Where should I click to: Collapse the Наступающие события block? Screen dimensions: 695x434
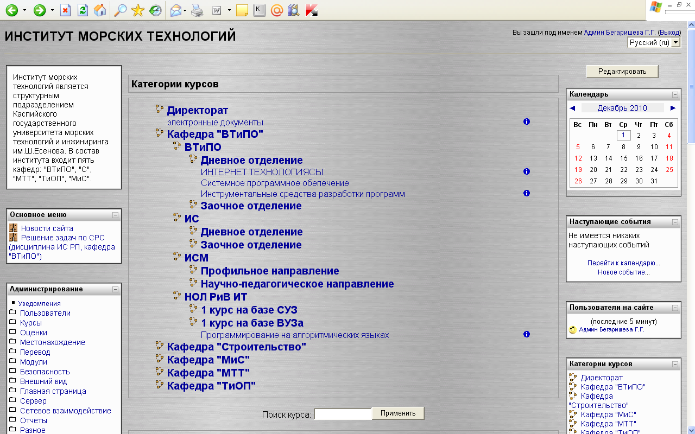click(x=675, y=222)
